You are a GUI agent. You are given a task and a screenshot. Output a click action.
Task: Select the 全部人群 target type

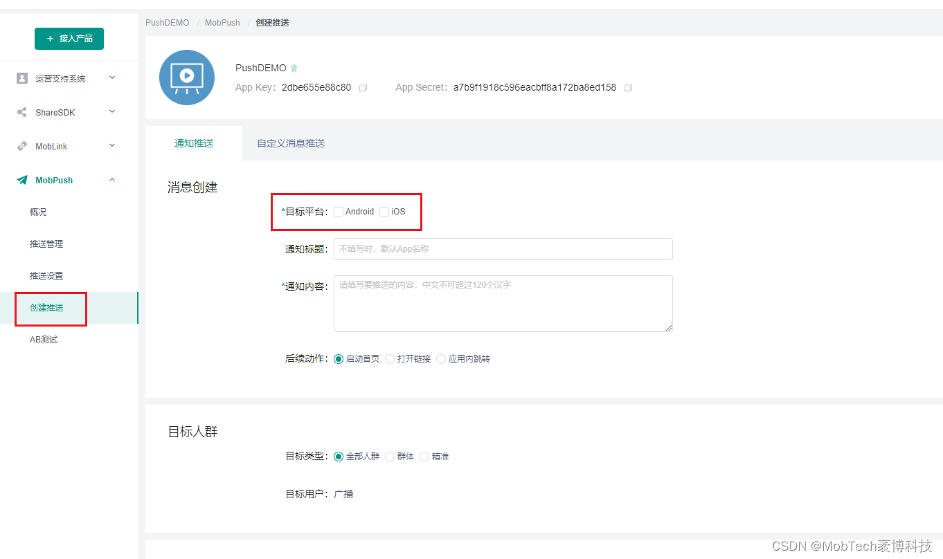(x=339, y=457)
